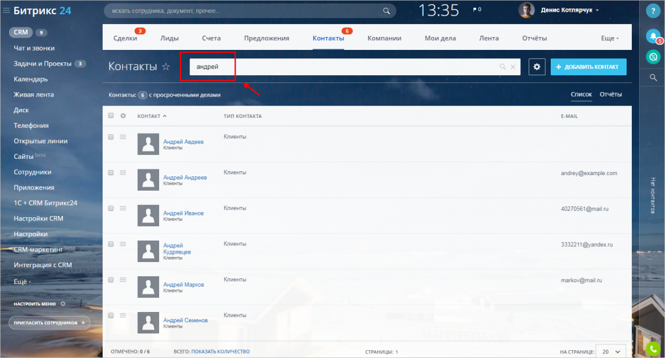Click the email markov@mail.ru

[x=581, y=280]
